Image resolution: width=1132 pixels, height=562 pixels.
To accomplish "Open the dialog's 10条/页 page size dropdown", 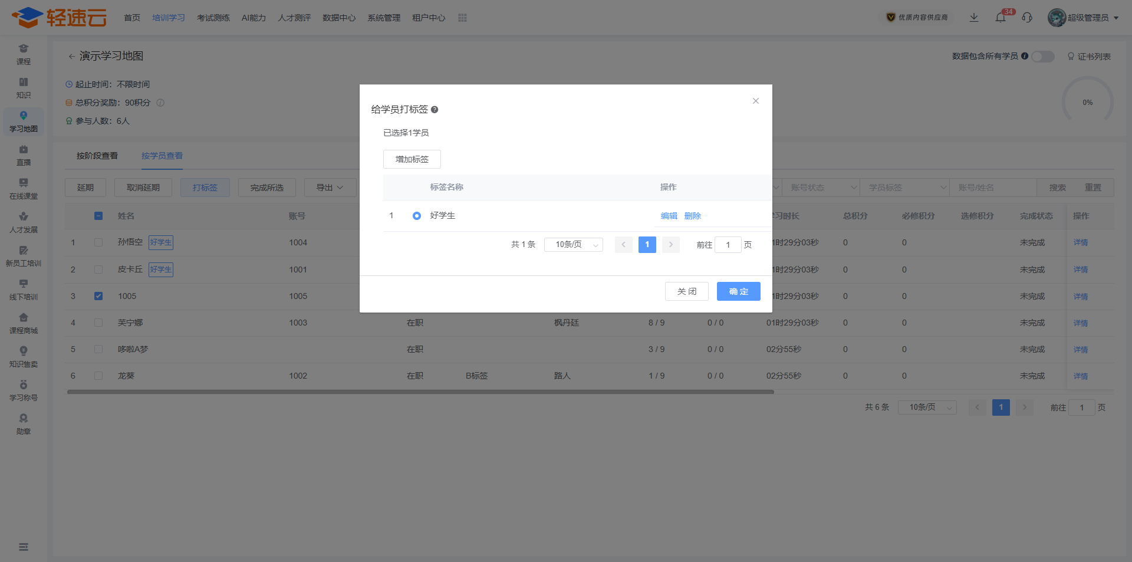I will [573, 245].
